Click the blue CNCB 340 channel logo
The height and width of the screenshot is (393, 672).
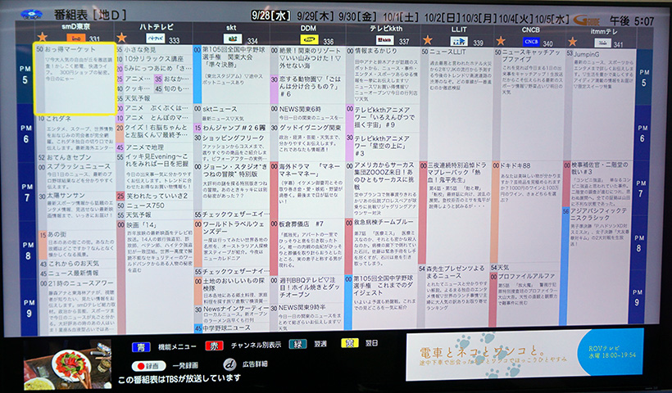coord(531,42)
